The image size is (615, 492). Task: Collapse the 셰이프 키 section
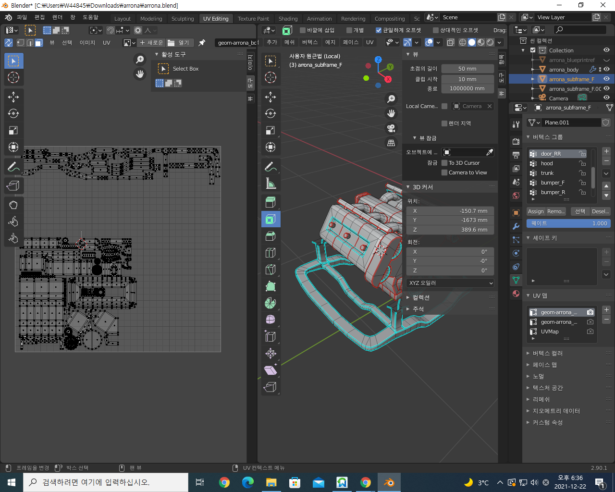coord(529,238)
